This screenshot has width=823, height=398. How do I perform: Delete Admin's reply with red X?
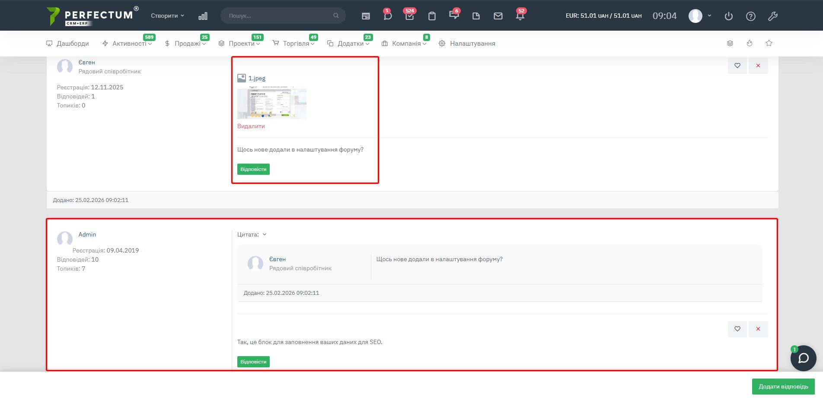pyautogui.click(x=758, y=329)
